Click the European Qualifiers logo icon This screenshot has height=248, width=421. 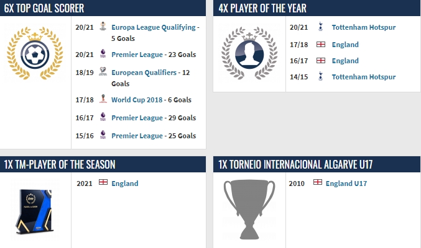click(103, 71)
